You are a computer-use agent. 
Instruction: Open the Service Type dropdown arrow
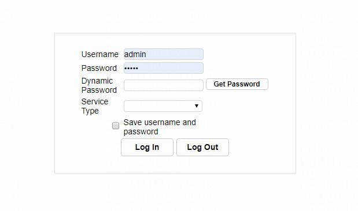[x=197, y=106]
